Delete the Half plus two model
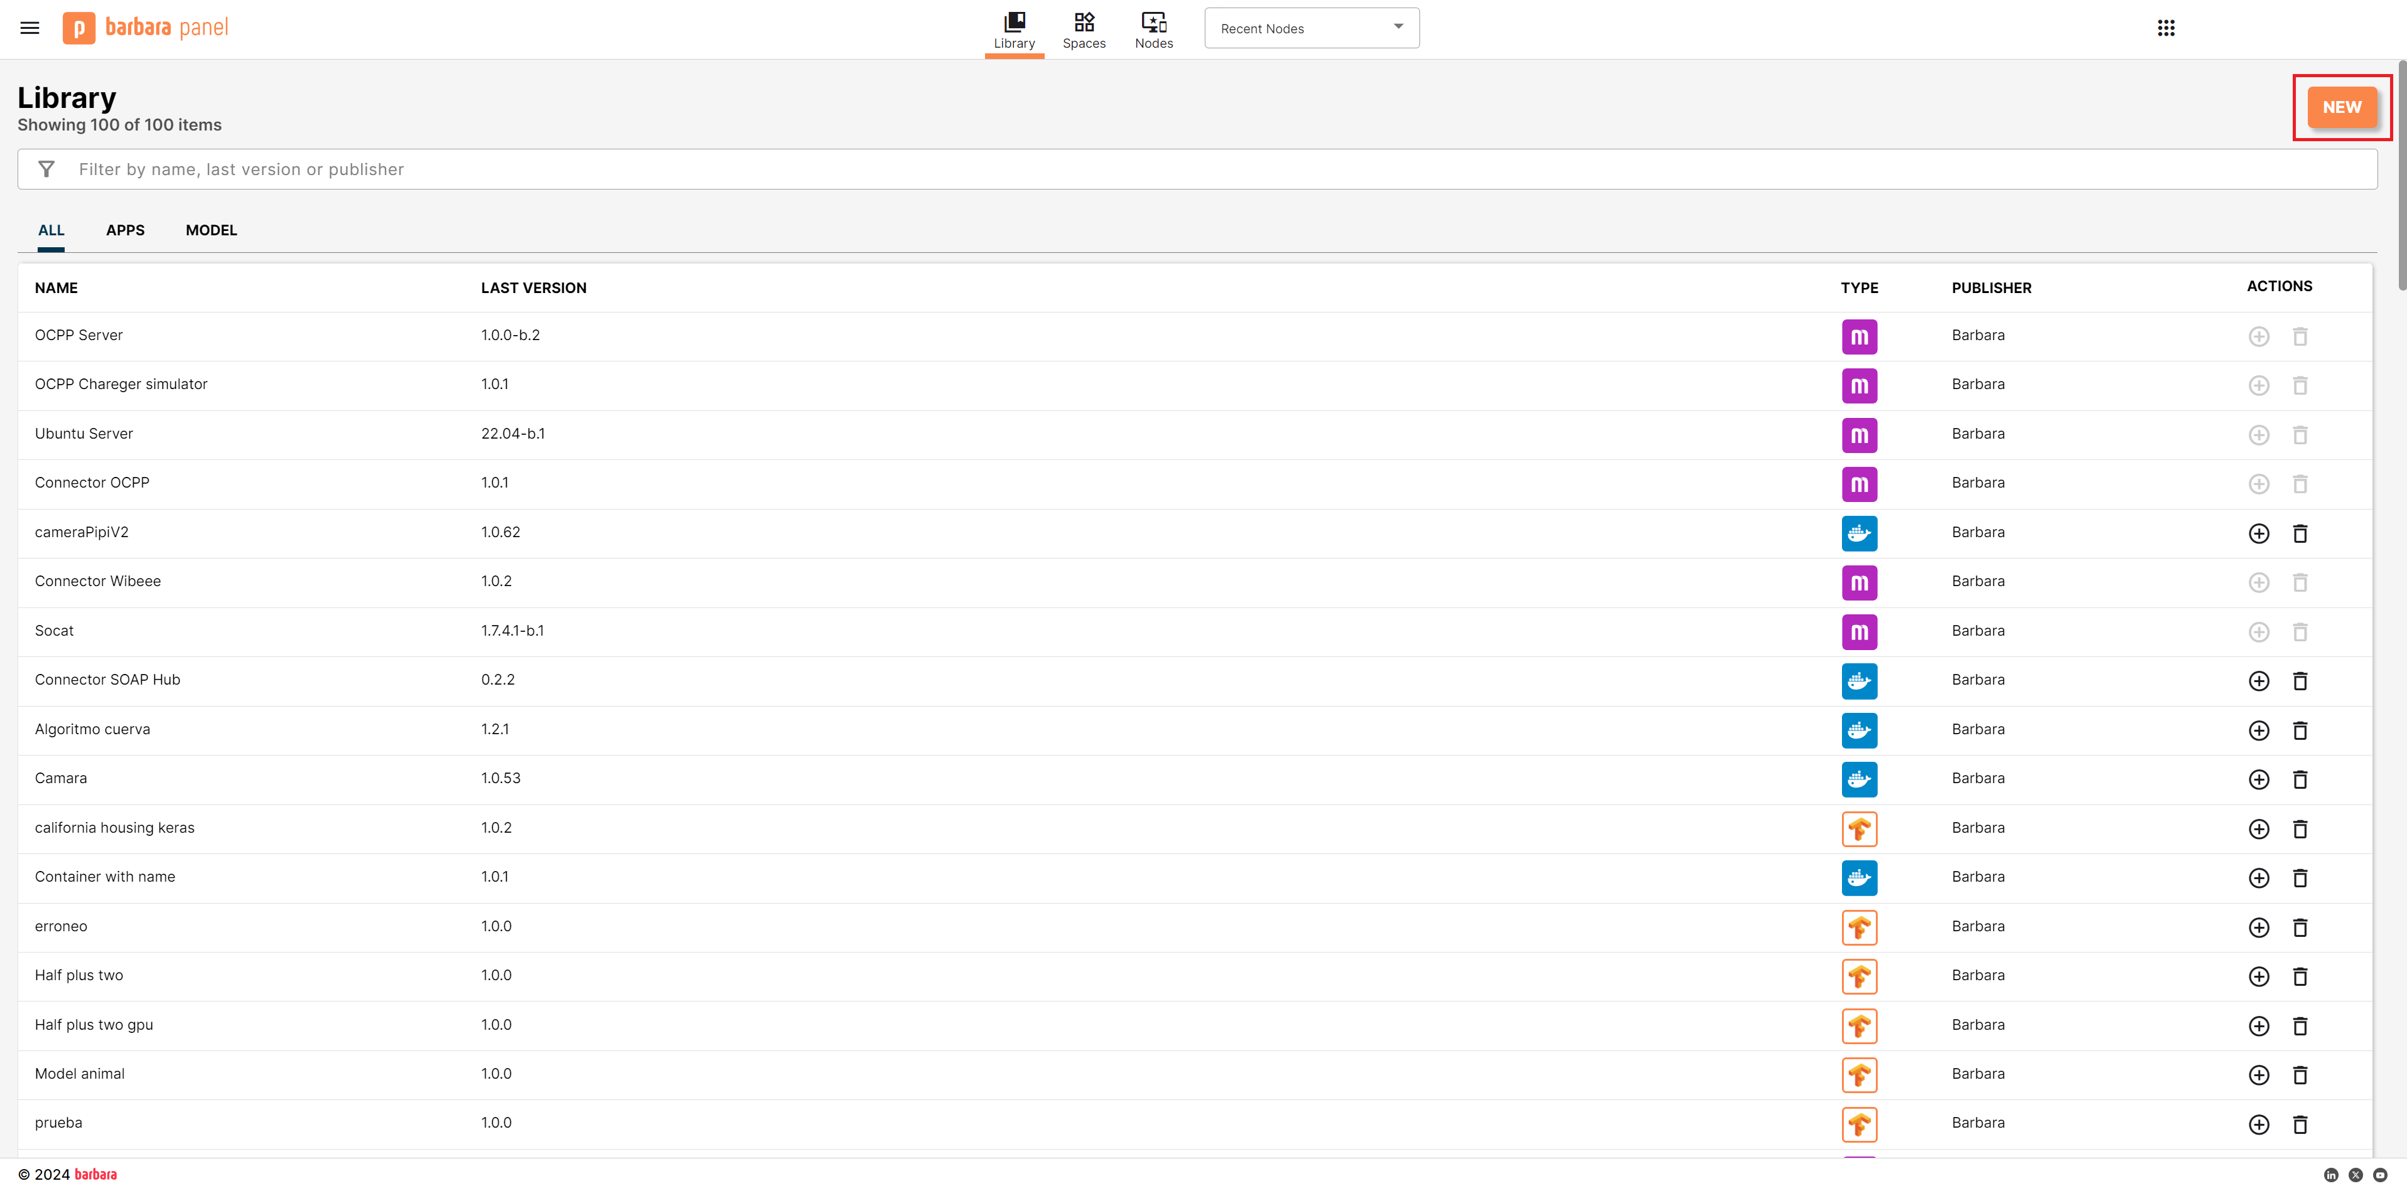 point(2300,976)
